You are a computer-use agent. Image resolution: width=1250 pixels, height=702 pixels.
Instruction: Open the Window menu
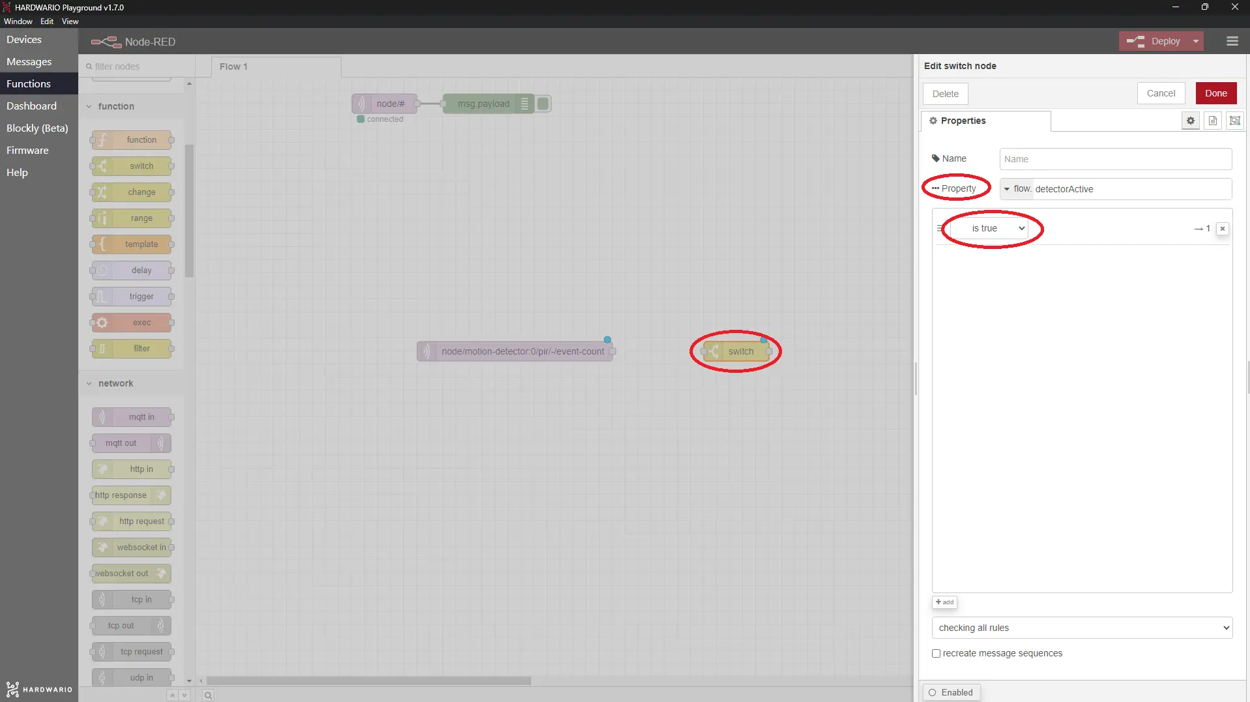pyautogui.click(x=18, y=22)
